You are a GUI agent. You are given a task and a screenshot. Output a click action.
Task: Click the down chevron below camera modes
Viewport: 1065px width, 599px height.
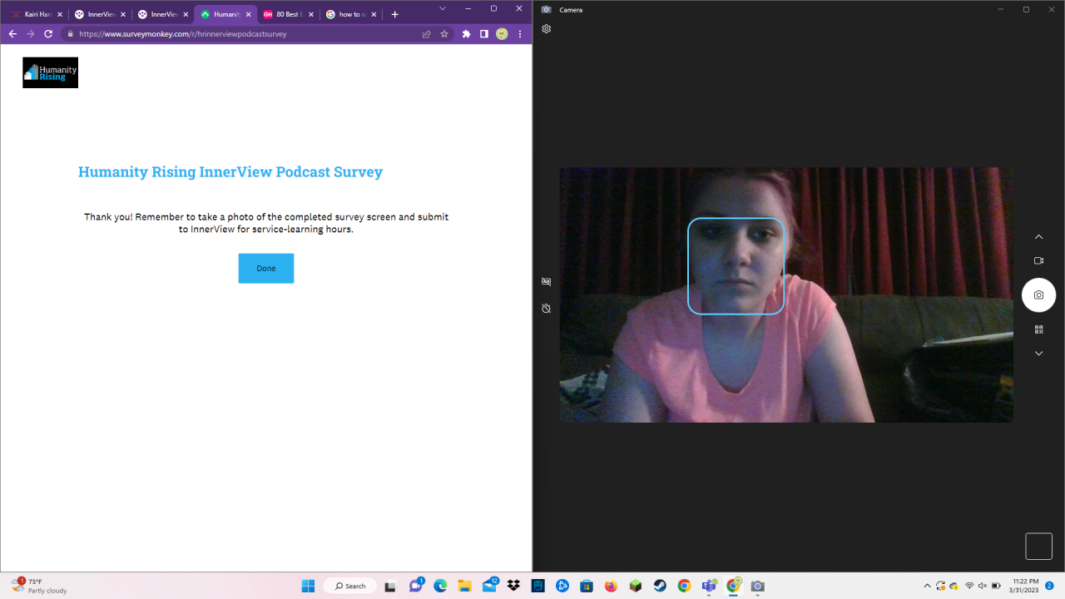click(1038, 354)
